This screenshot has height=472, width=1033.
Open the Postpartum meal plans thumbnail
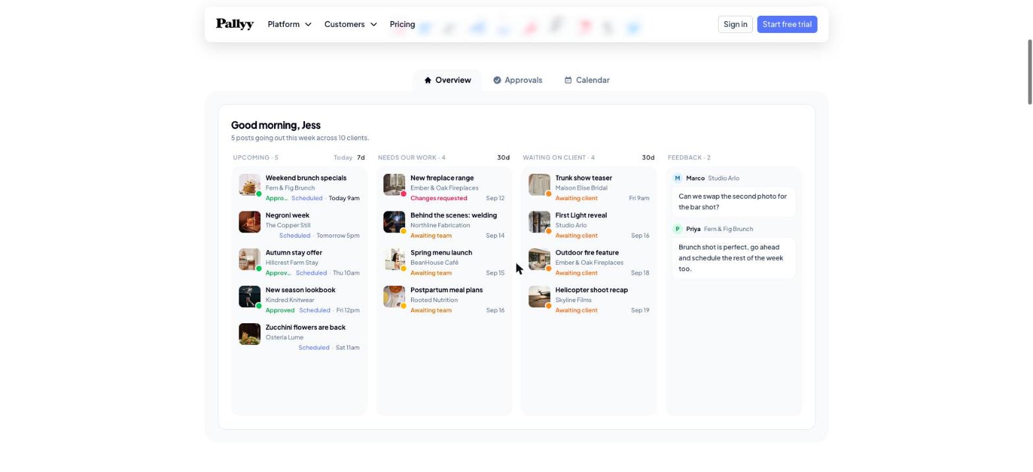(395, 297)
